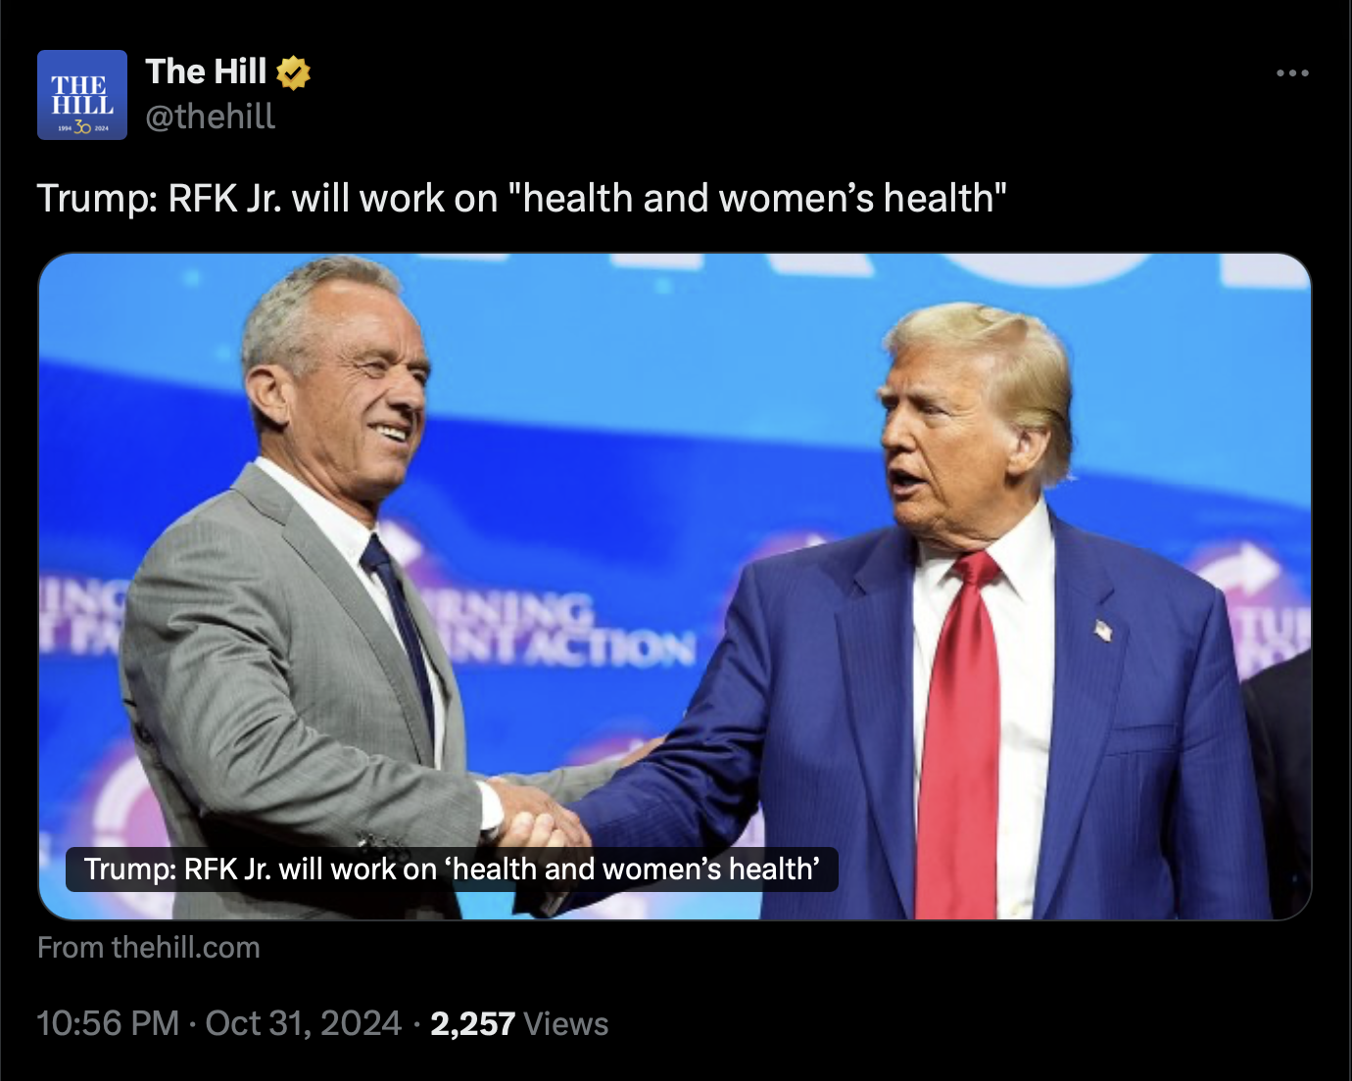This screenshot has height=1081, width=1352.
Task: Click the gold verified badge
Action: coord(293,72)
